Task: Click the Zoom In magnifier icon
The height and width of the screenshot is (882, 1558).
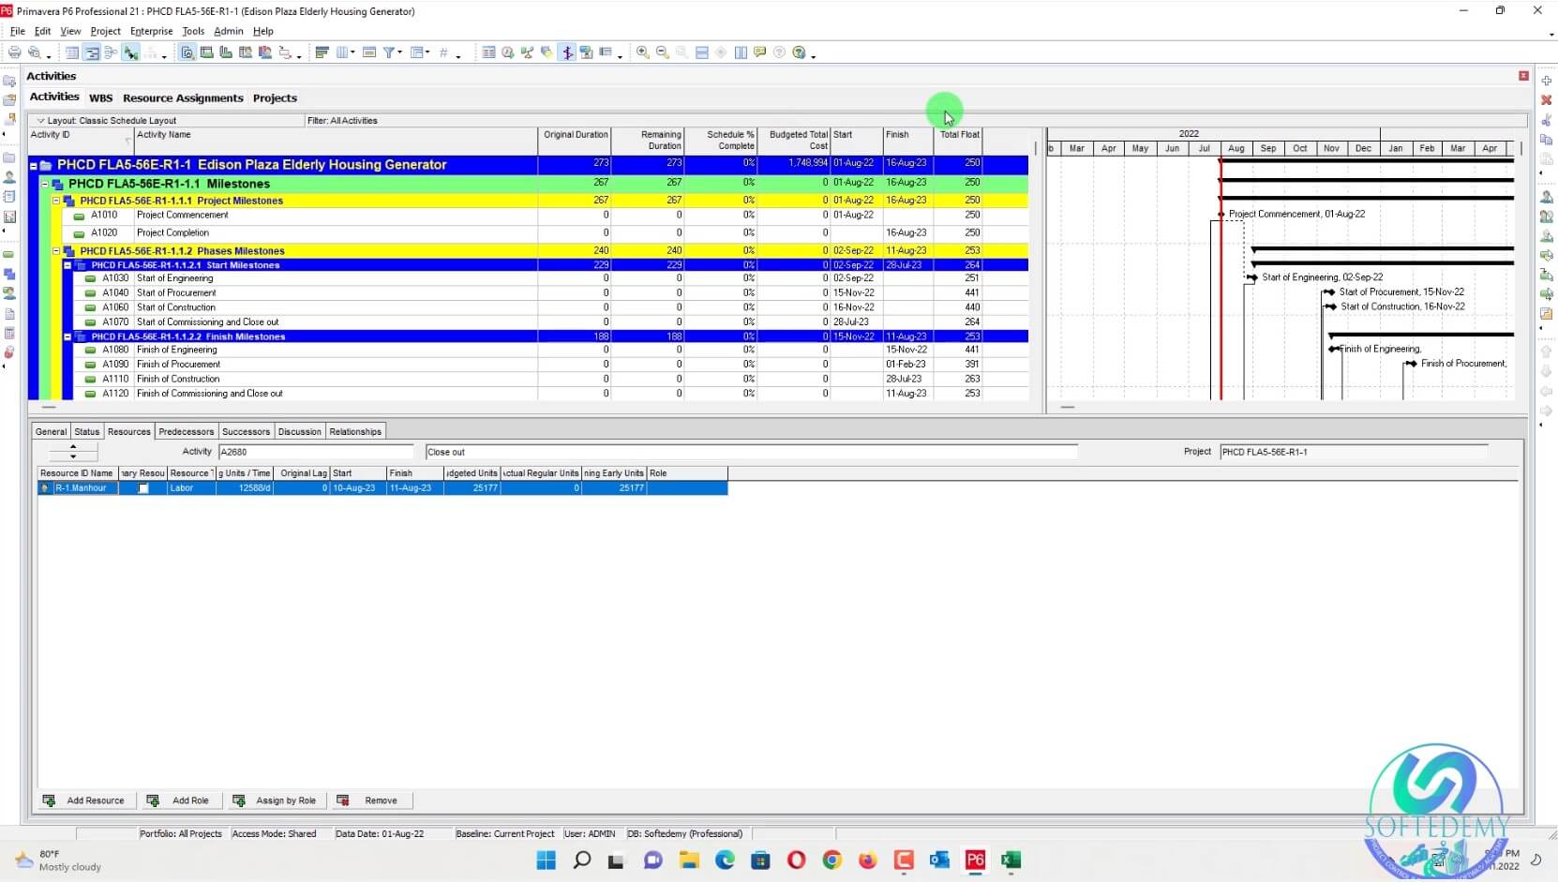Action: click(643, 52)
